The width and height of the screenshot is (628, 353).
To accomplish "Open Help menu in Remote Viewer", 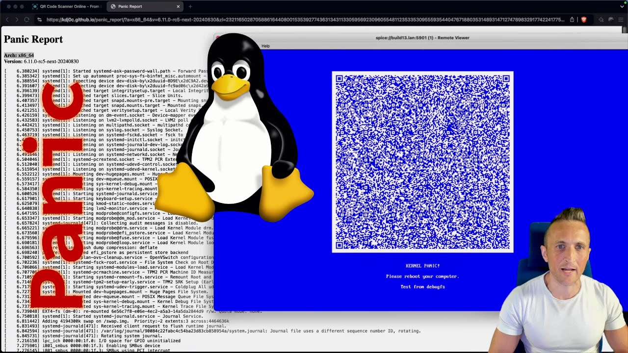I will (x=265, y=46).
